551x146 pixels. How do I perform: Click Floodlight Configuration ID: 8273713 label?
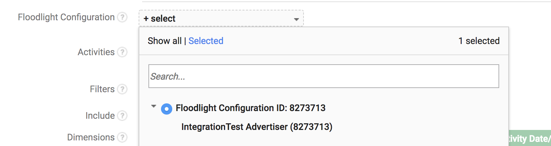coord(251,108)
